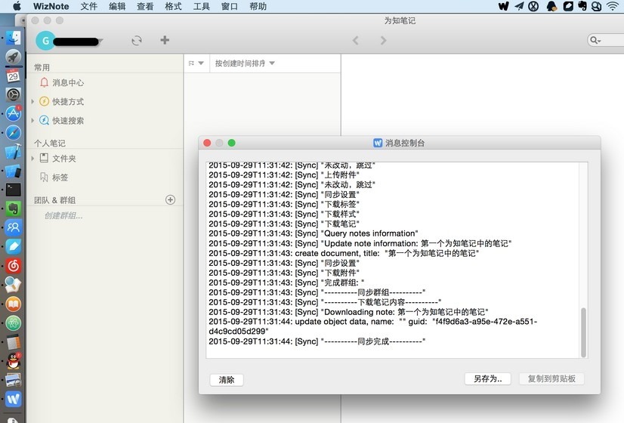Open the 文件 menu

[x=88, y=6]
